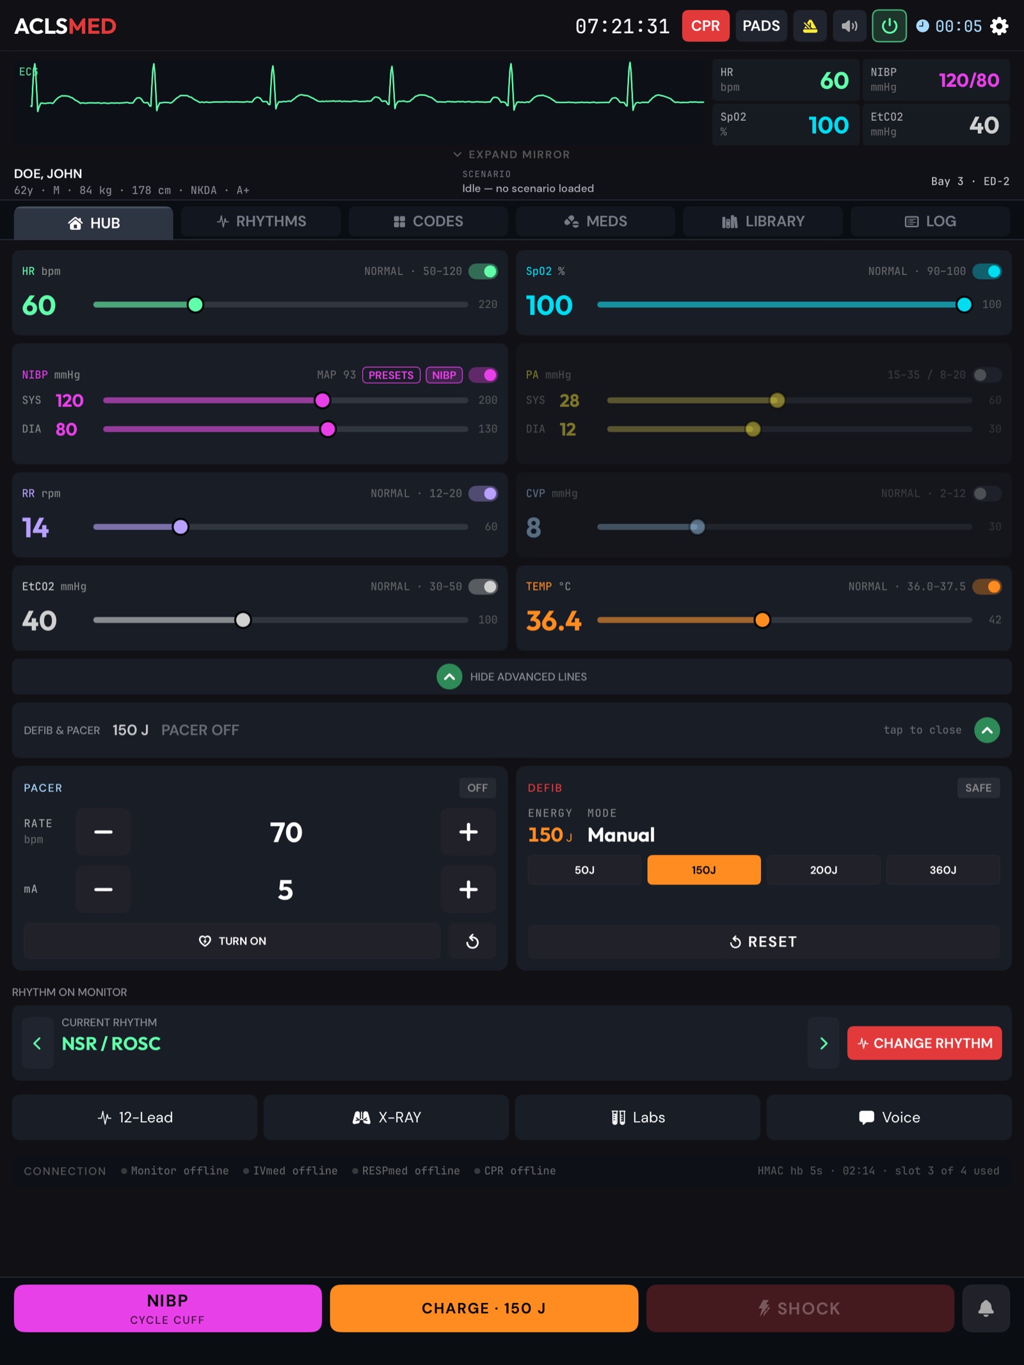Open NIBP PRESETS menu

click(391, 375)
